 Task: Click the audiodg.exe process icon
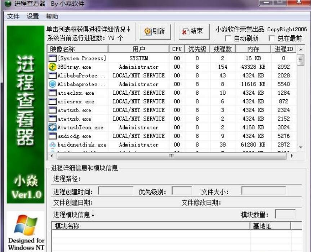point(52,136)
